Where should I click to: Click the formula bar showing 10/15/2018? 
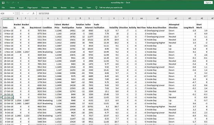click(125, 13)
